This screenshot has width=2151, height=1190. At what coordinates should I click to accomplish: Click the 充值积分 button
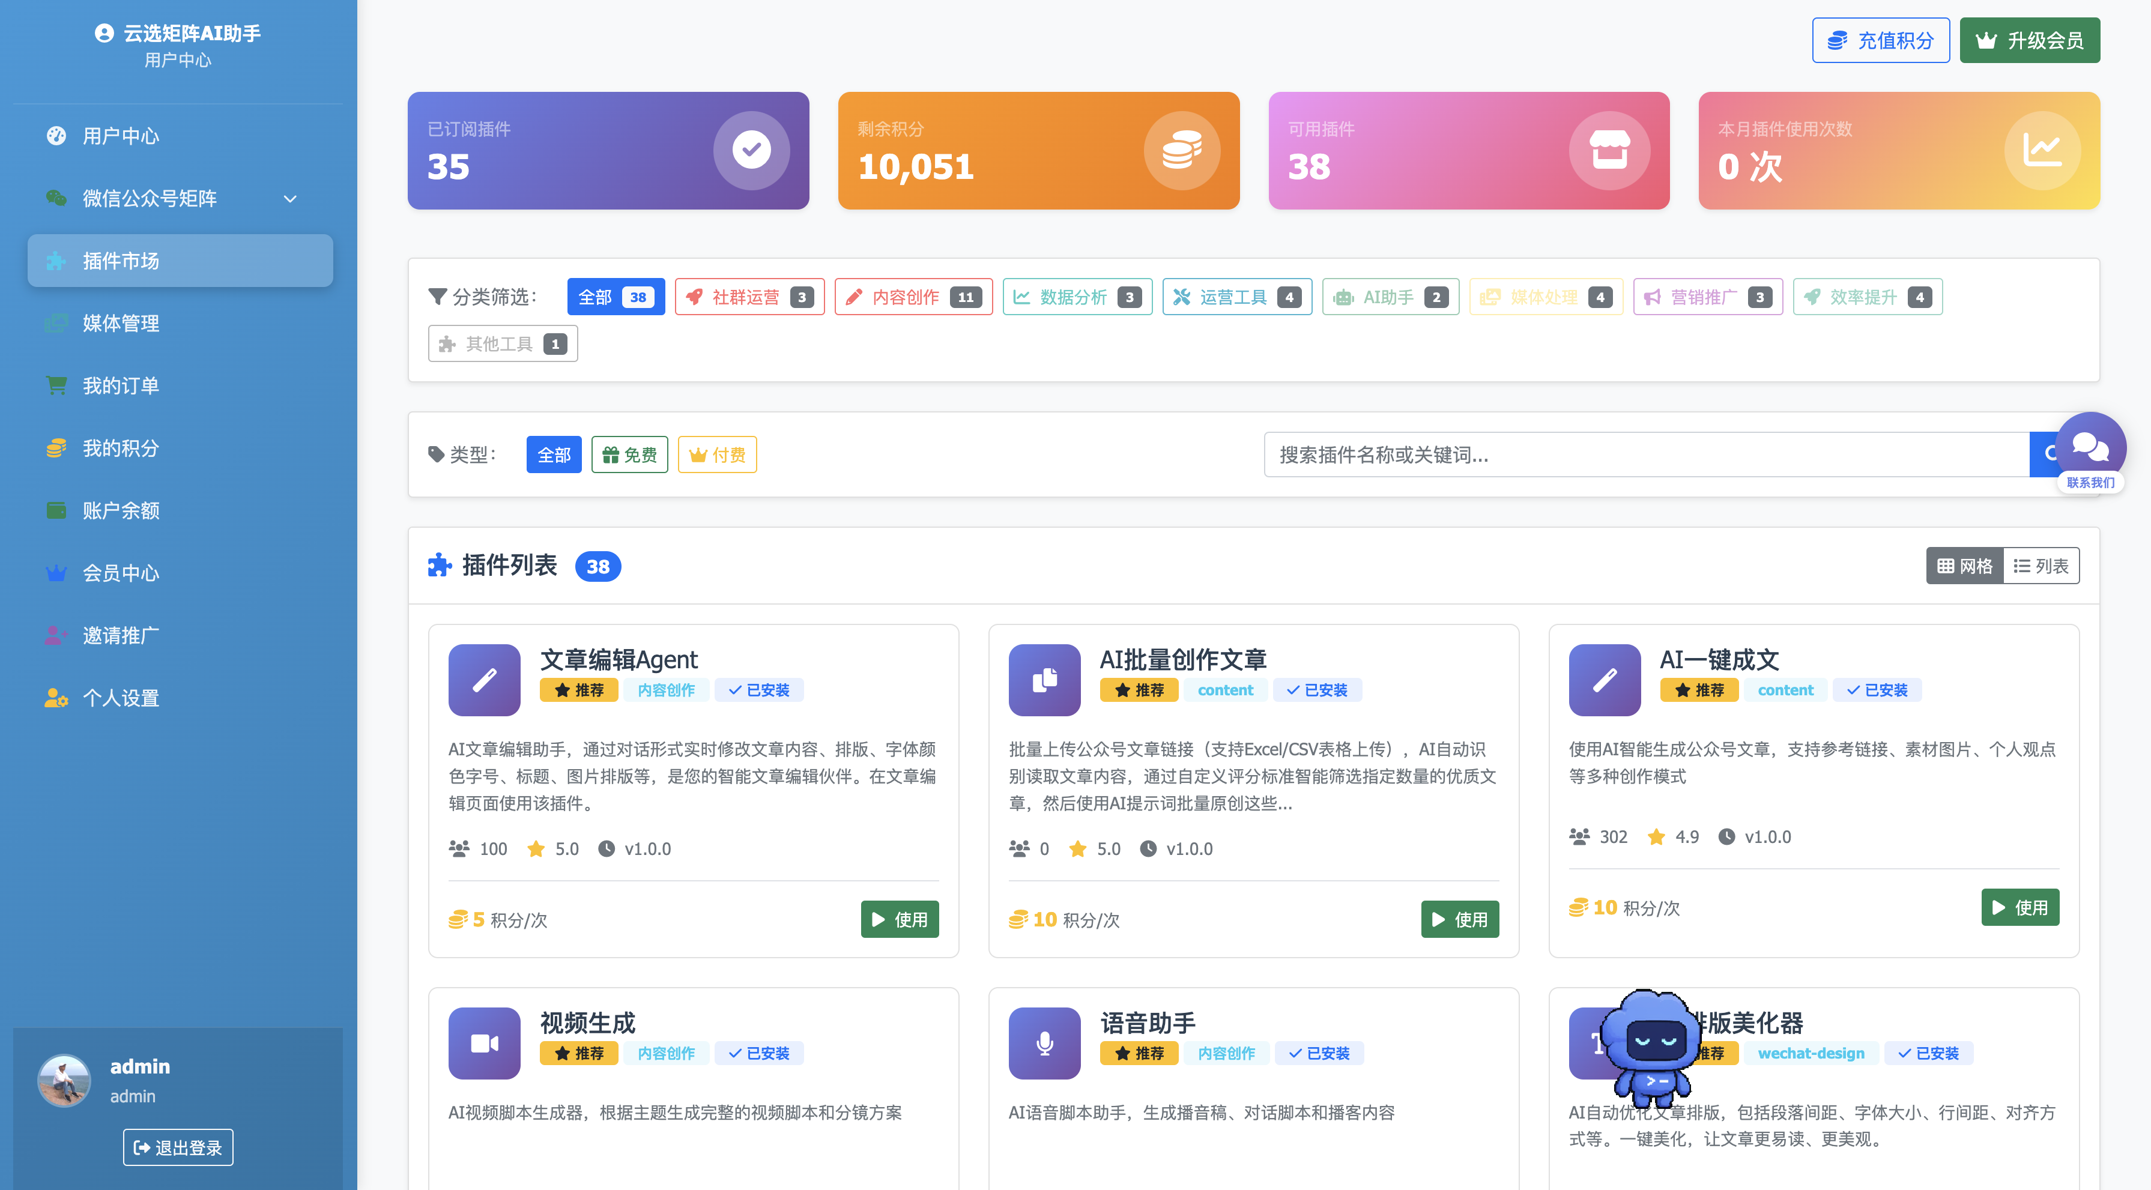(x=1880, y=40)
